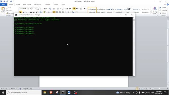The height and width of the screenshot is (95, 169).
Task: Open the Change Styles dropdown
Action: pyautogui.click(x=155, y=11)
